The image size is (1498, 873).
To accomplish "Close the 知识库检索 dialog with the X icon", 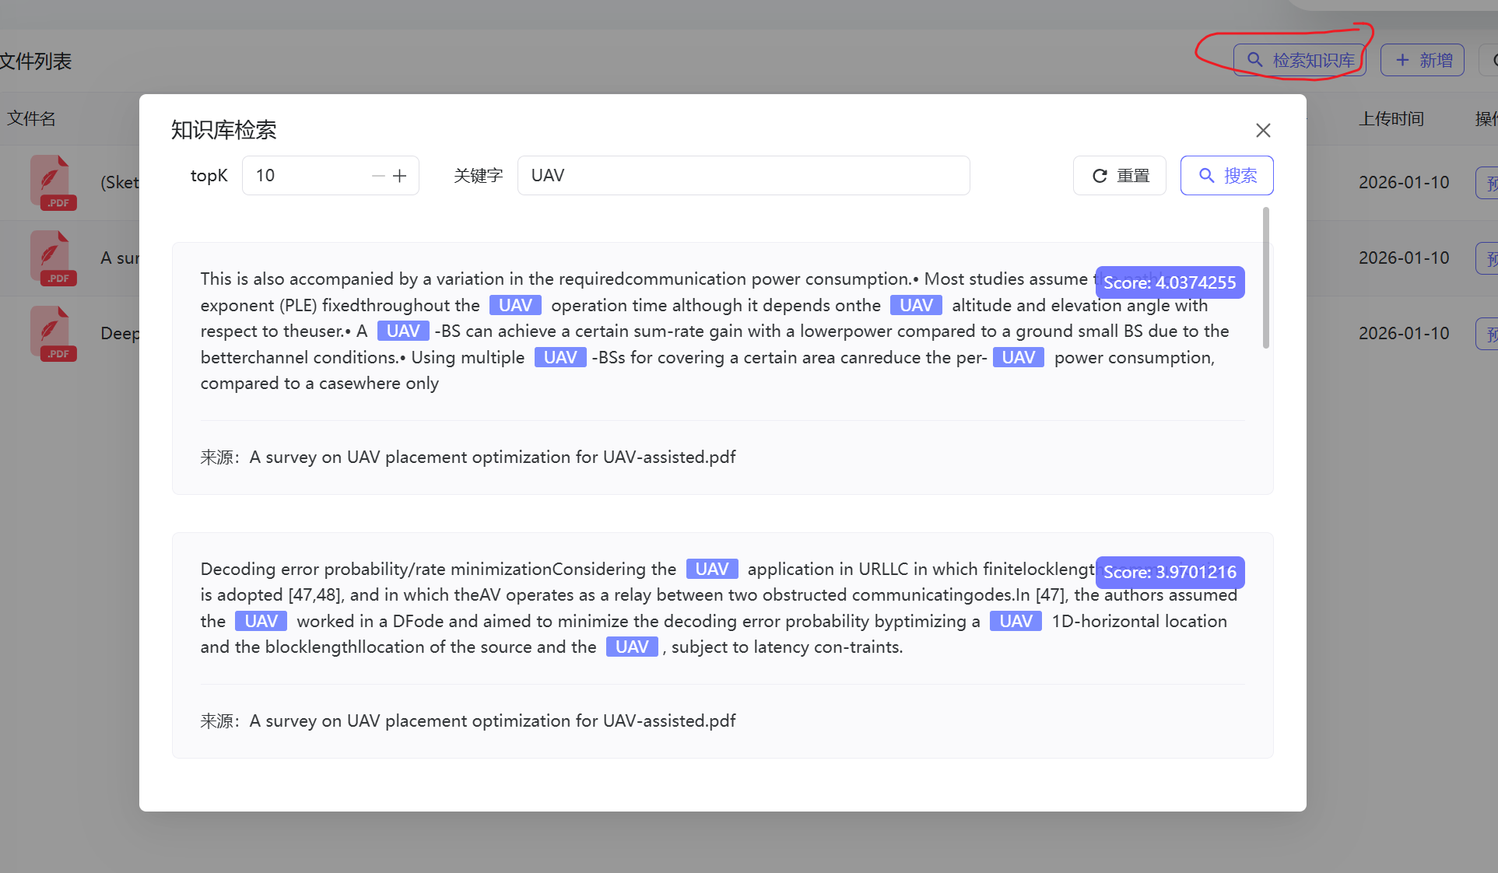I will coord(1262,130).
